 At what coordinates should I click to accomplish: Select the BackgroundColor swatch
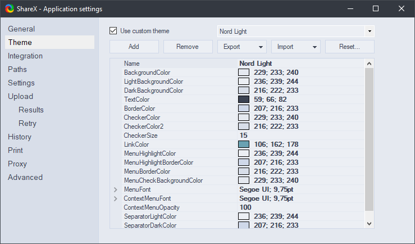coord(244,73)
